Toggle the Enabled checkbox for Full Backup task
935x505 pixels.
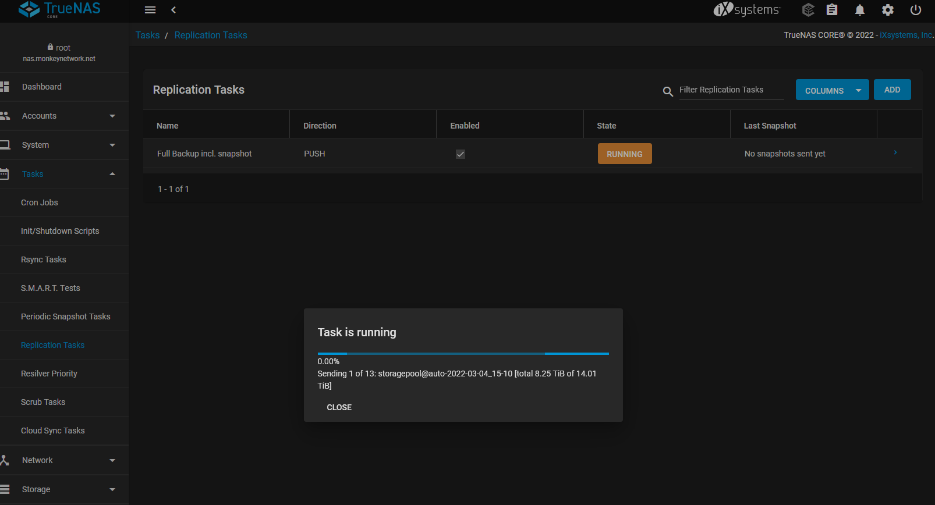click(x=461, y=154)
